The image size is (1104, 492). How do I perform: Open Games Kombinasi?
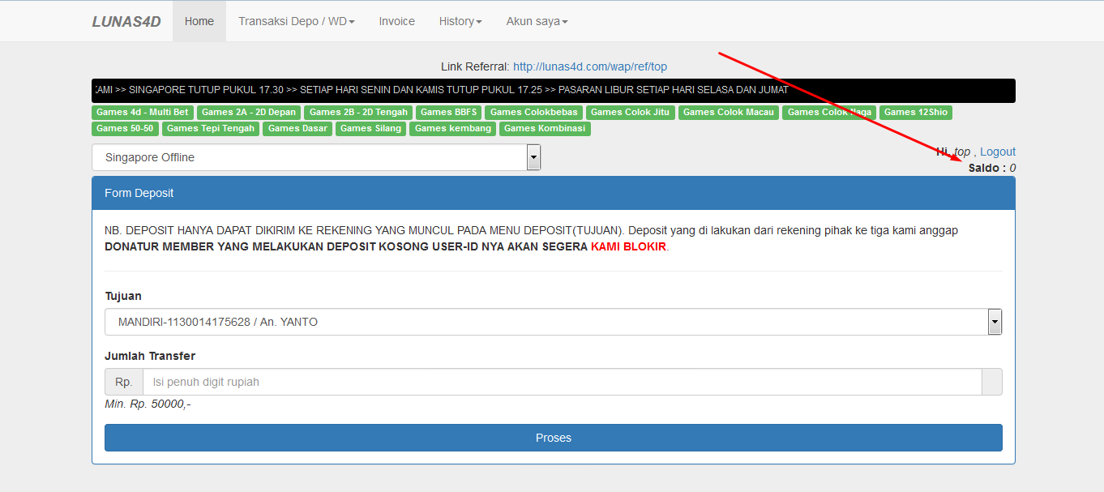[x=544, y=129]
